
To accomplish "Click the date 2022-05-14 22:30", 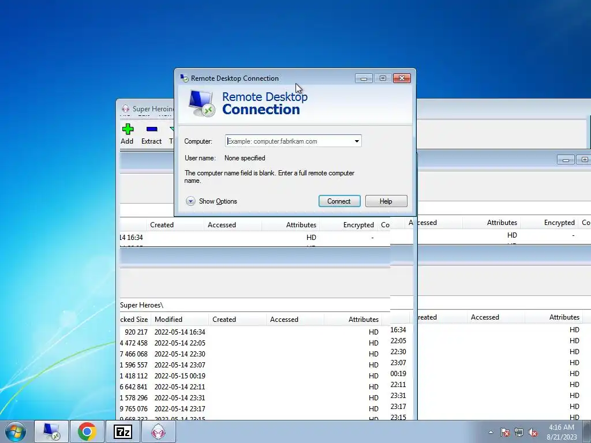I will click(x=180, y=354).
